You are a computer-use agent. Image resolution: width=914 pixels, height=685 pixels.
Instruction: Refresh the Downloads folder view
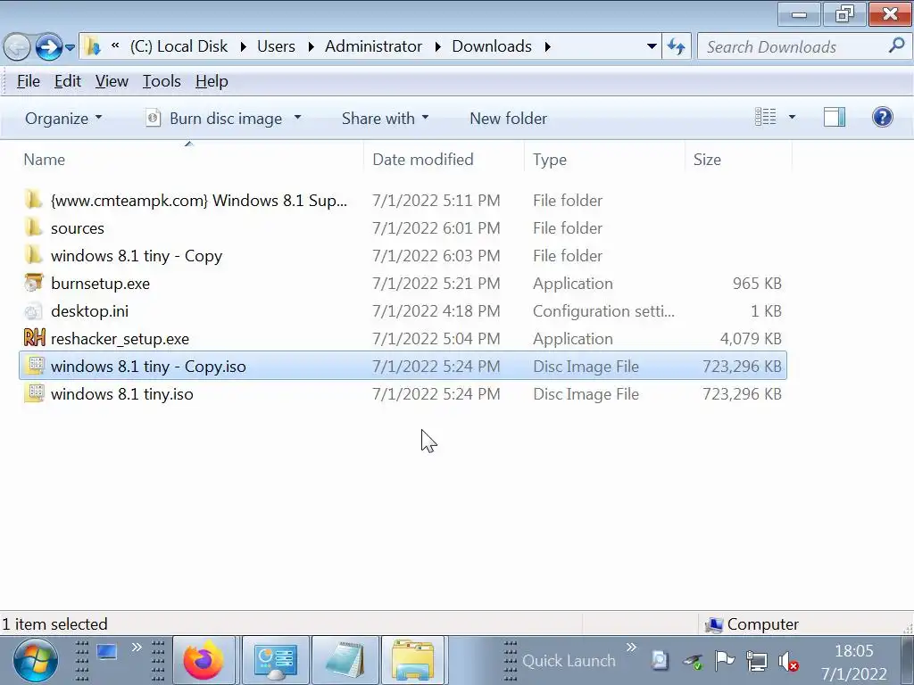[x=677, y=46]
